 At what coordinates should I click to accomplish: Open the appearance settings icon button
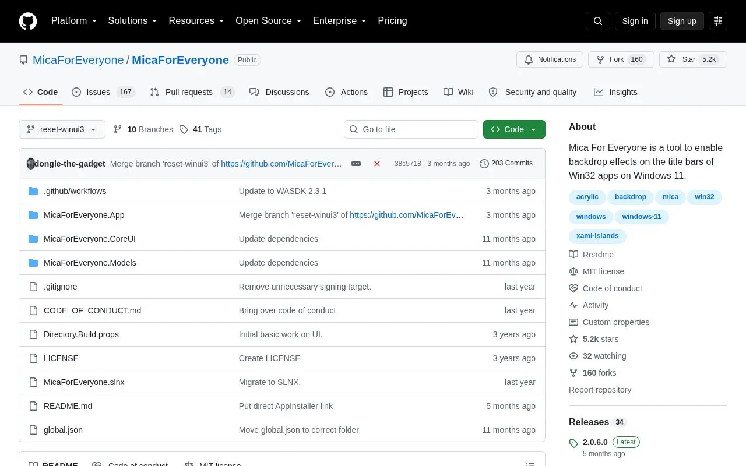pyautogui.click(x=718, y=21)
